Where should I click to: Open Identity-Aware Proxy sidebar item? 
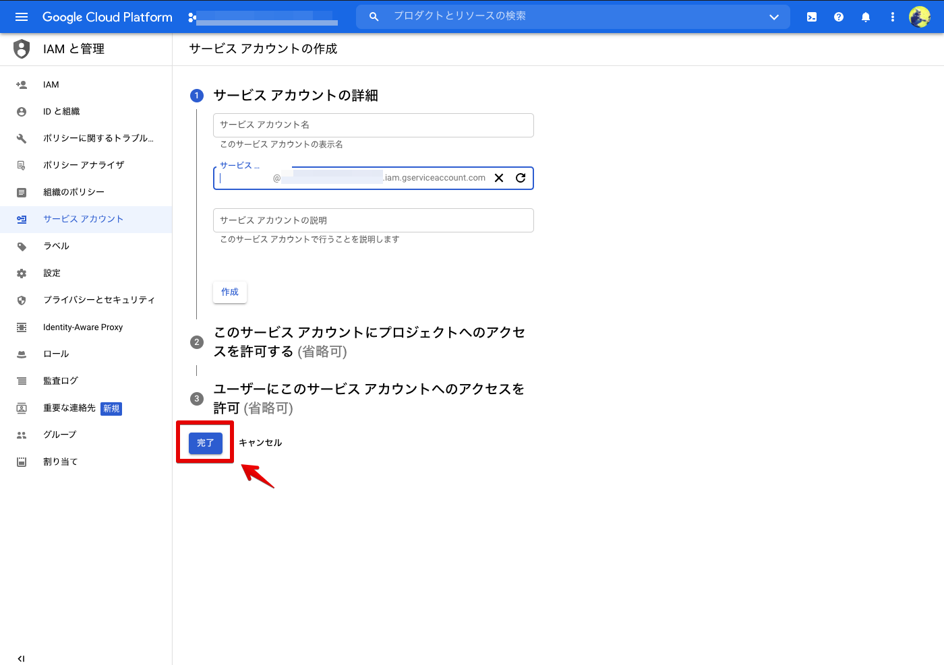pyautogui.click(x=86, y=327)
